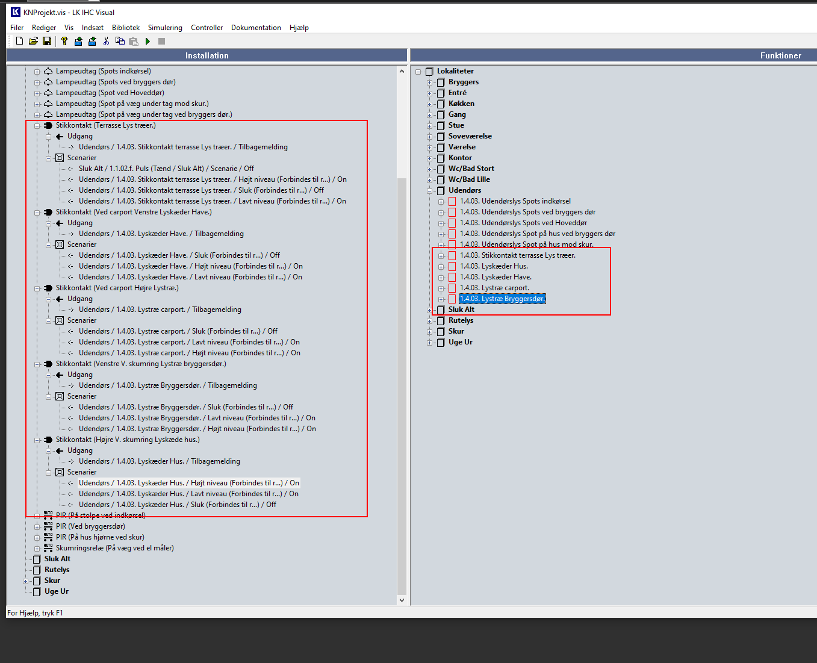The height and width of the screenshot is (663, 817).
Task: Click the yellow question mark help icon
Action: click(x=64, y=41)
